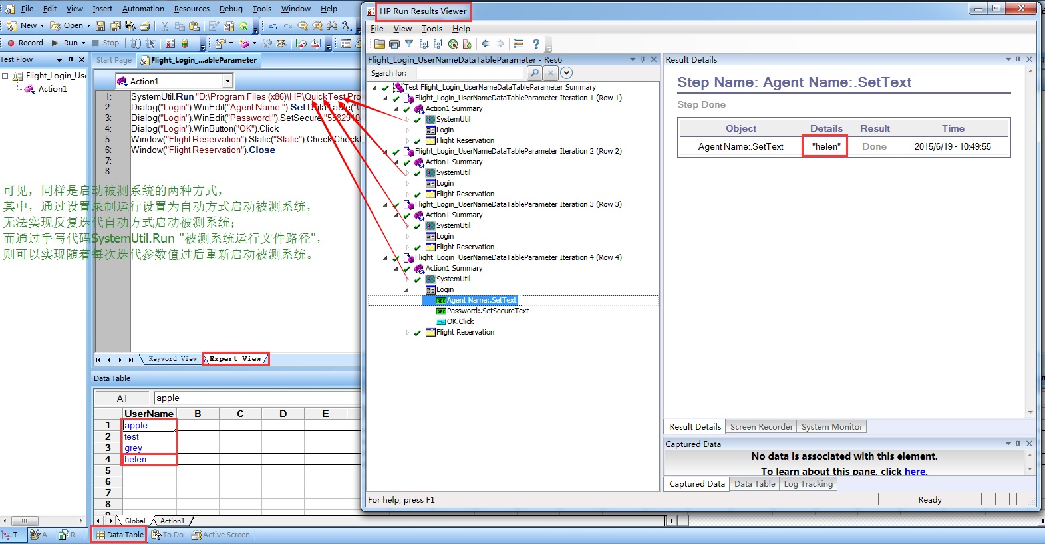This screenshot has width=1045, height=544.
Task: Open the Open button dropdown arrow
Action: click(88, 26)
